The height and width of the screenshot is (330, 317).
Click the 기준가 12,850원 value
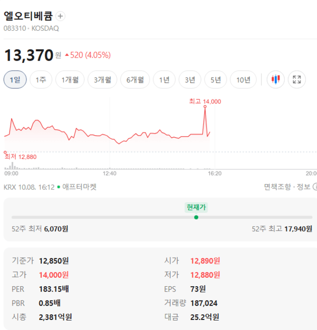click(54, 261)
